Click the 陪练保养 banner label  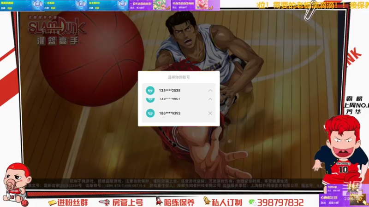(179, 202)
